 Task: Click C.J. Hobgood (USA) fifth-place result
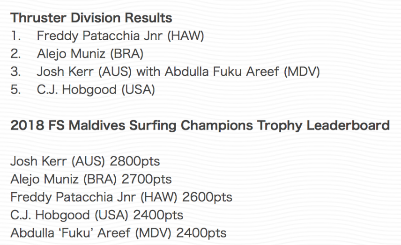[x=96, y=90]
